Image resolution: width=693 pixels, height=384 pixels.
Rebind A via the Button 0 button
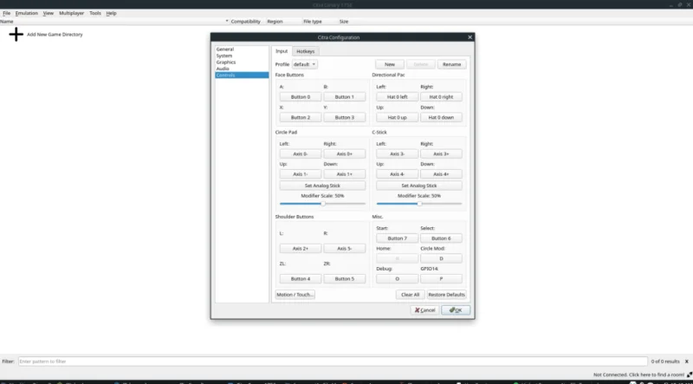301,97
